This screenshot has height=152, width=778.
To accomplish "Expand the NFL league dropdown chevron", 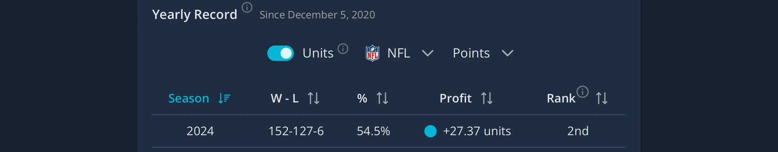I will [x=428, y=53].
